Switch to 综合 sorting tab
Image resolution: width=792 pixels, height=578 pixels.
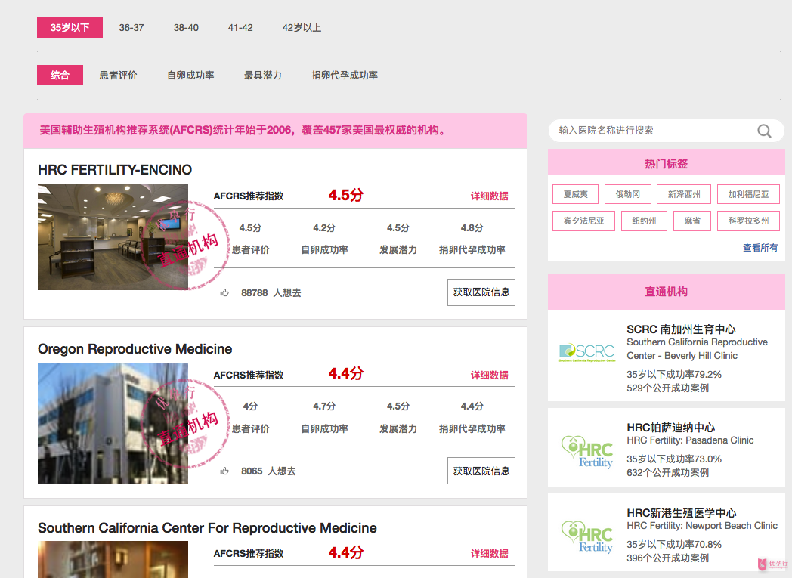60,76
